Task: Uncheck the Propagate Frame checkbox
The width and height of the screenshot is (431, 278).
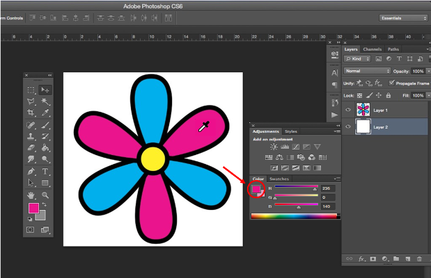Action: [x=391, y=83]
